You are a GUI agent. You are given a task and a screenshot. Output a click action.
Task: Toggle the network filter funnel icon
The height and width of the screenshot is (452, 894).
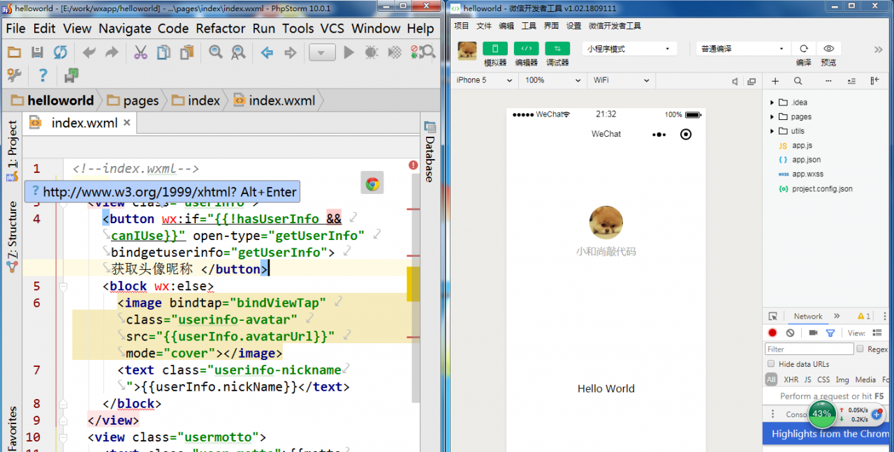830,333
